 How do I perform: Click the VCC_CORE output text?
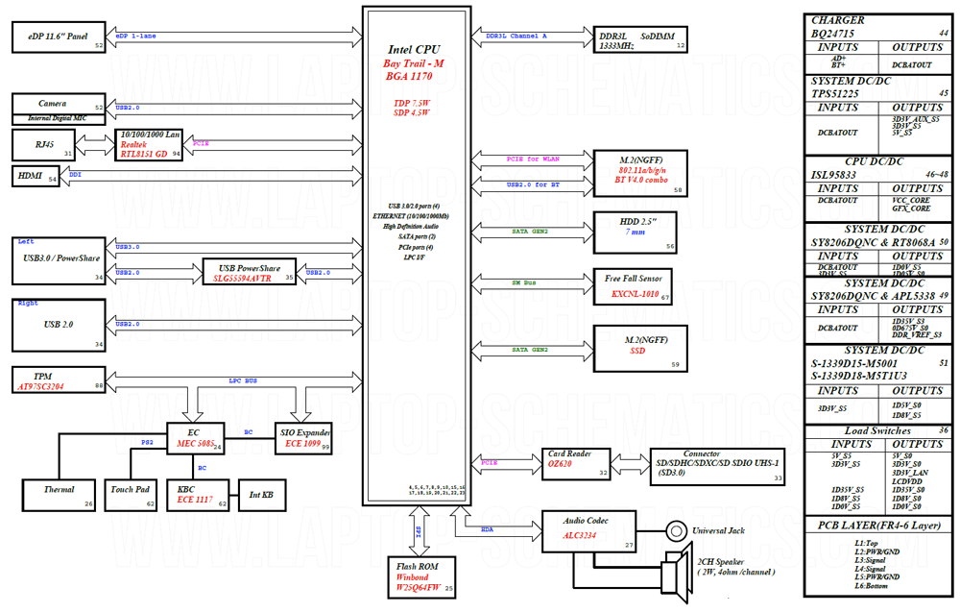pyautogui.click(x=911, y=201)
